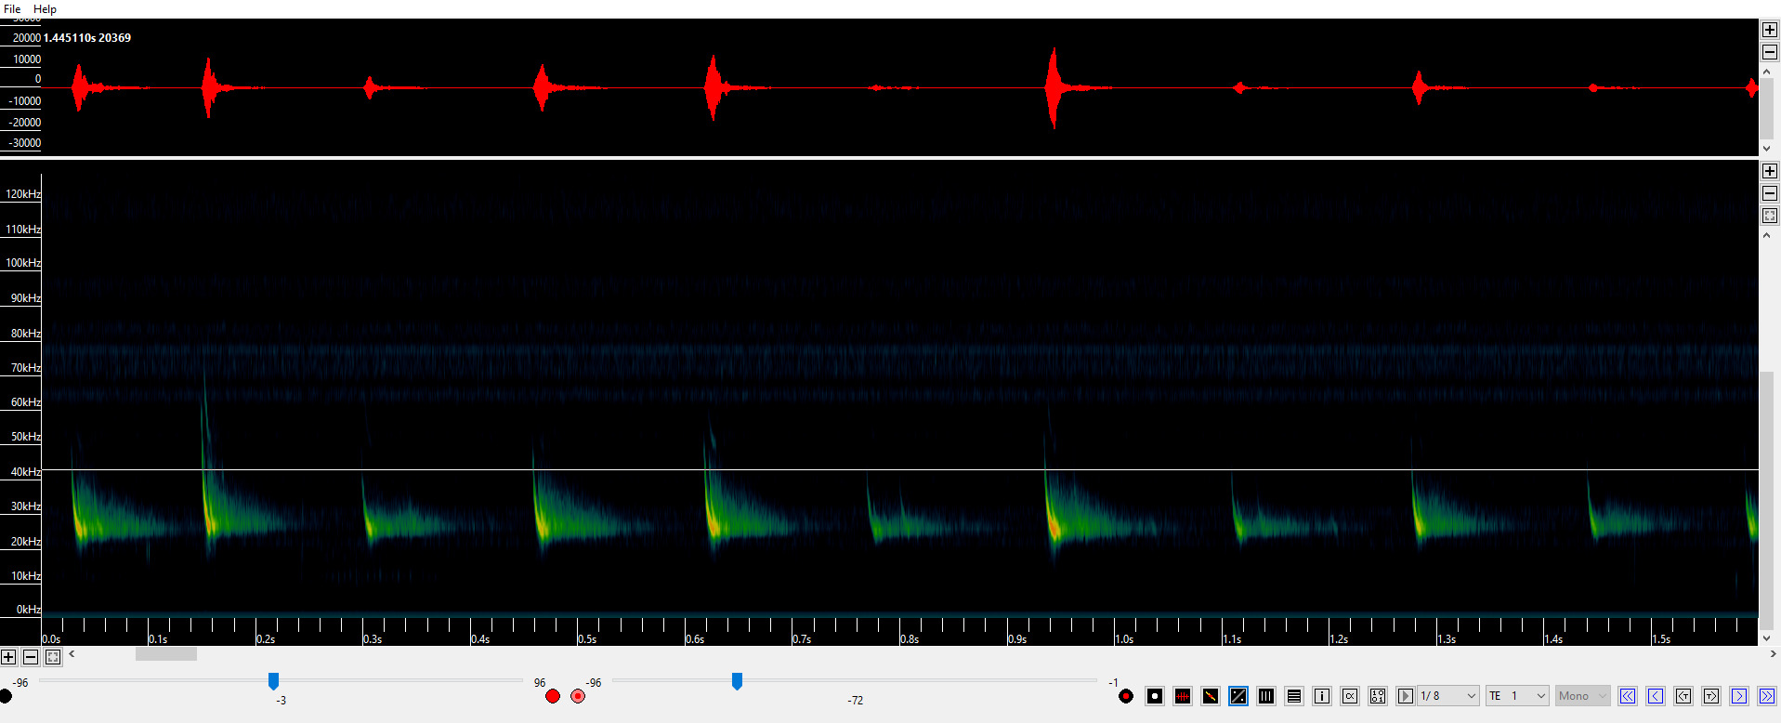Click the info 'i' toolbar icon
This screenshot has width=1781, height=723.
pyautogui.click(x=1322, y=696)
